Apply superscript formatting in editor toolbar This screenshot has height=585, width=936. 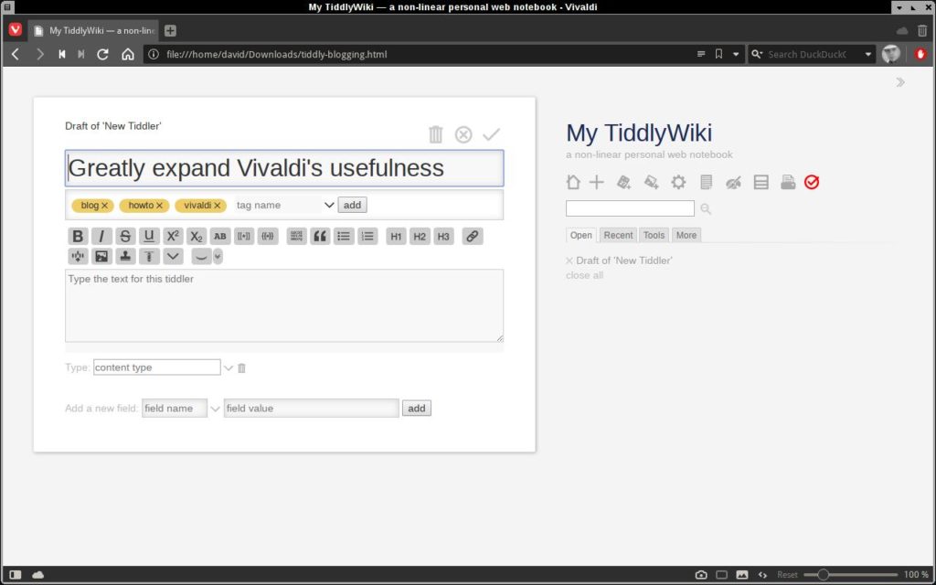173,237
